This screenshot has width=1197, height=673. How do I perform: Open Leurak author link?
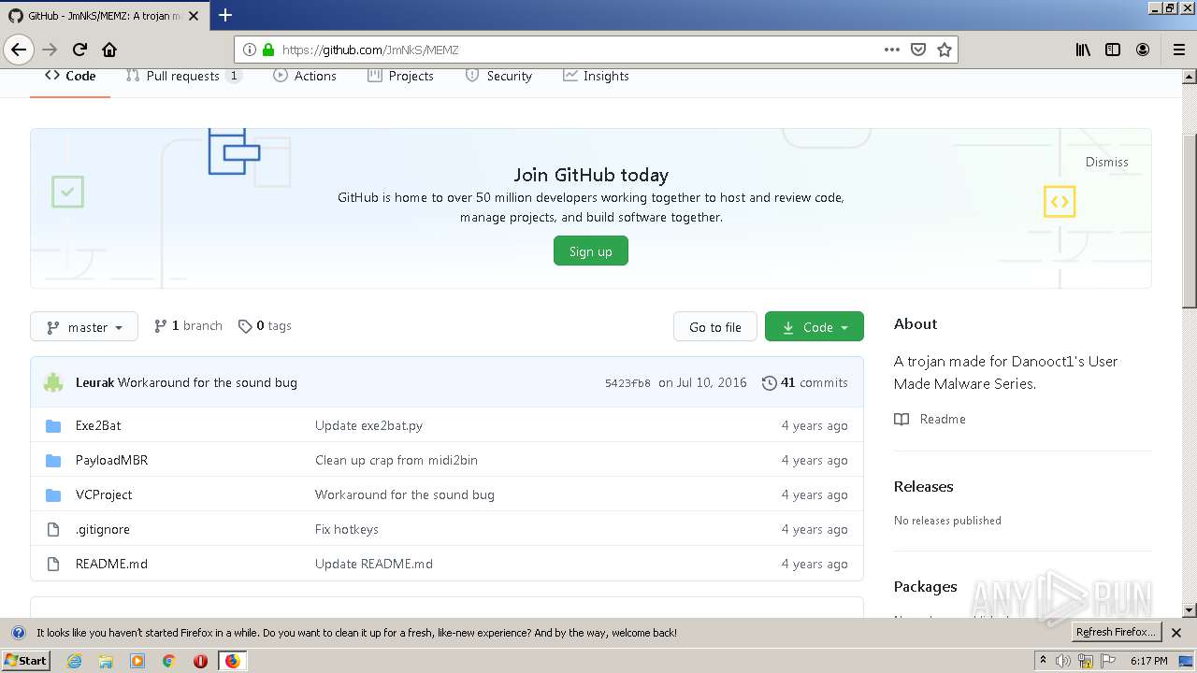[x=94, y=382]
